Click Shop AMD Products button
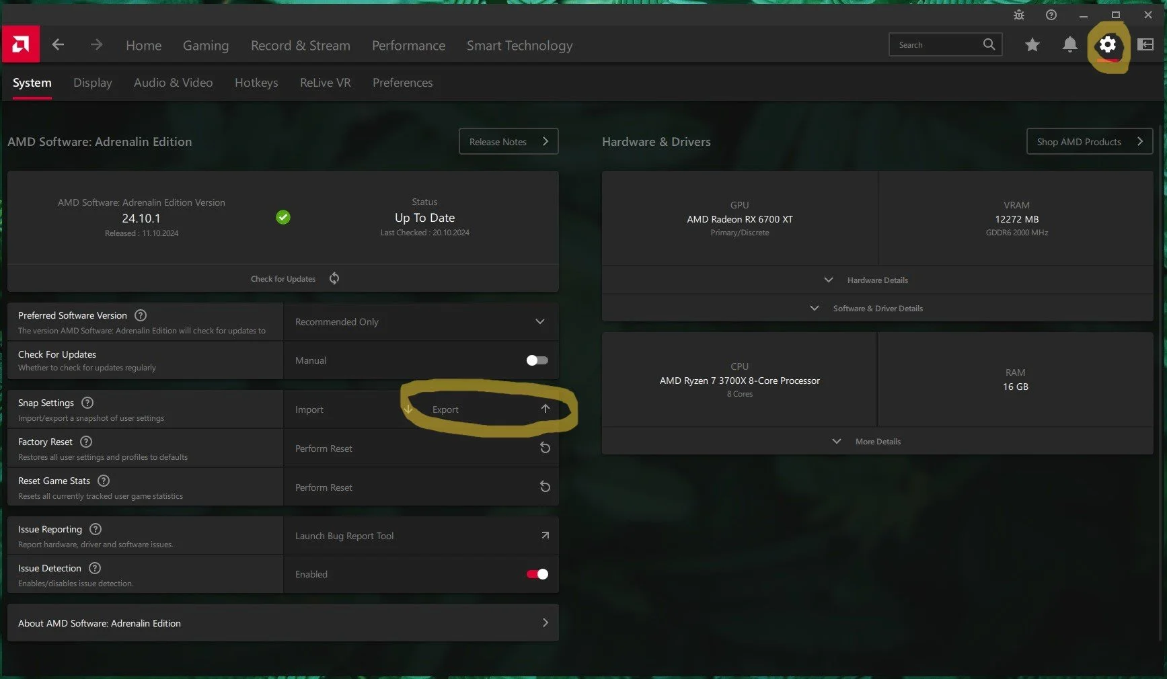Viewport: 1167px width, 679px height. [x=1090, y=141]
